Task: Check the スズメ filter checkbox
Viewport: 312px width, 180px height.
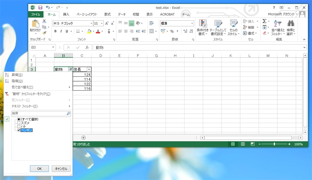Action: pos(19,123)
